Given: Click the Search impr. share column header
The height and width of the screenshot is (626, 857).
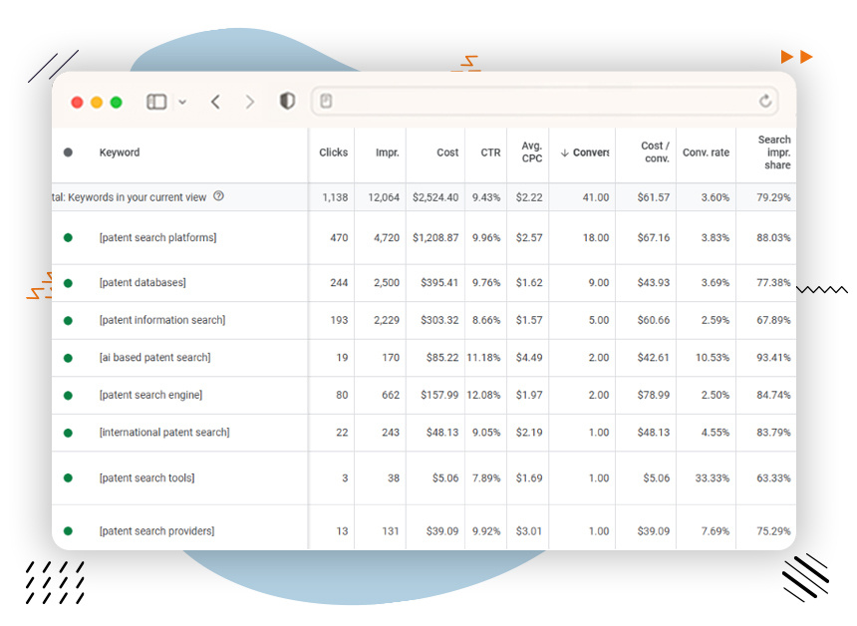Looking at the screenshot, I should (x=774, y=153).
